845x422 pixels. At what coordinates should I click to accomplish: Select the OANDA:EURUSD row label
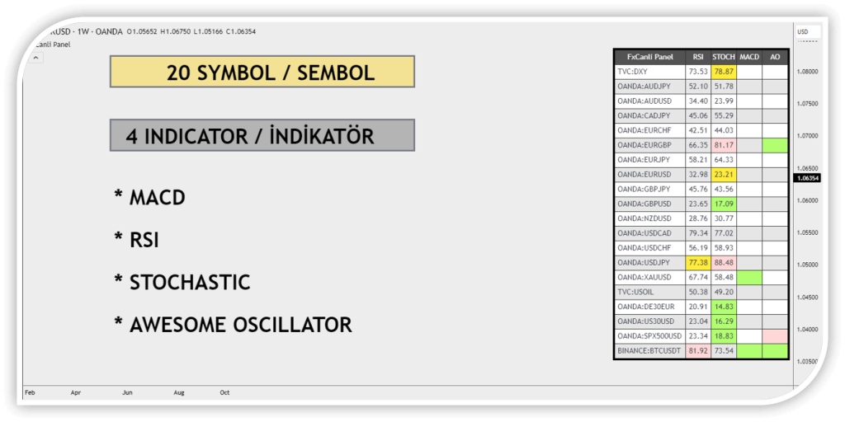click(x=650, y=175)
